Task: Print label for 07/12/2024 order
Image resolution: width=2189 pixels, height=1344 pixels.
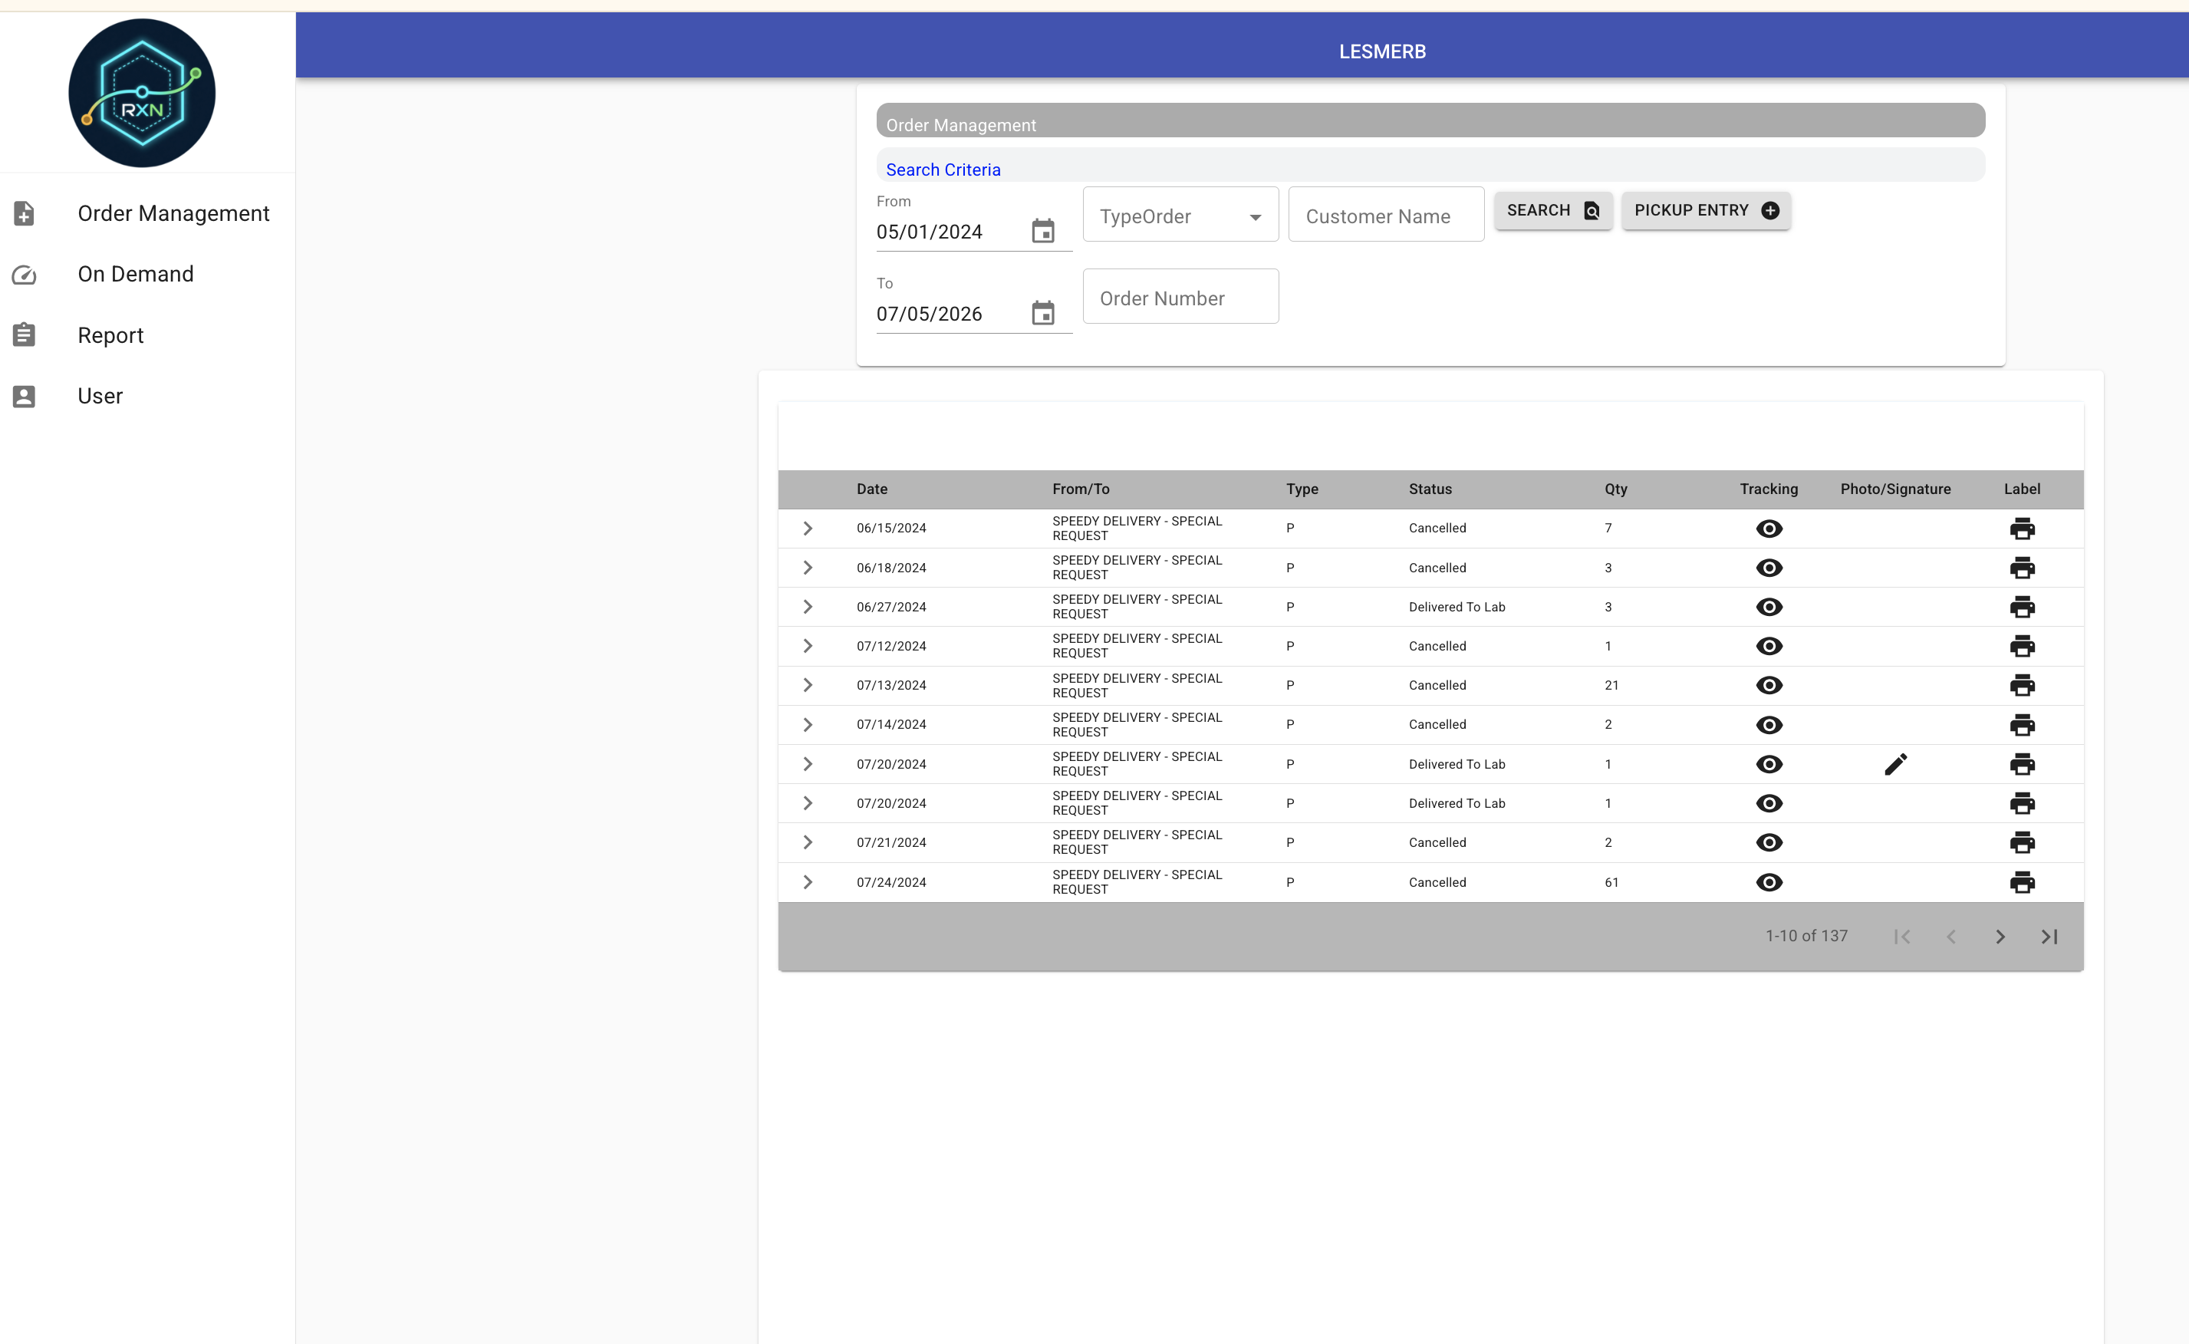Action: [2022, 646]
